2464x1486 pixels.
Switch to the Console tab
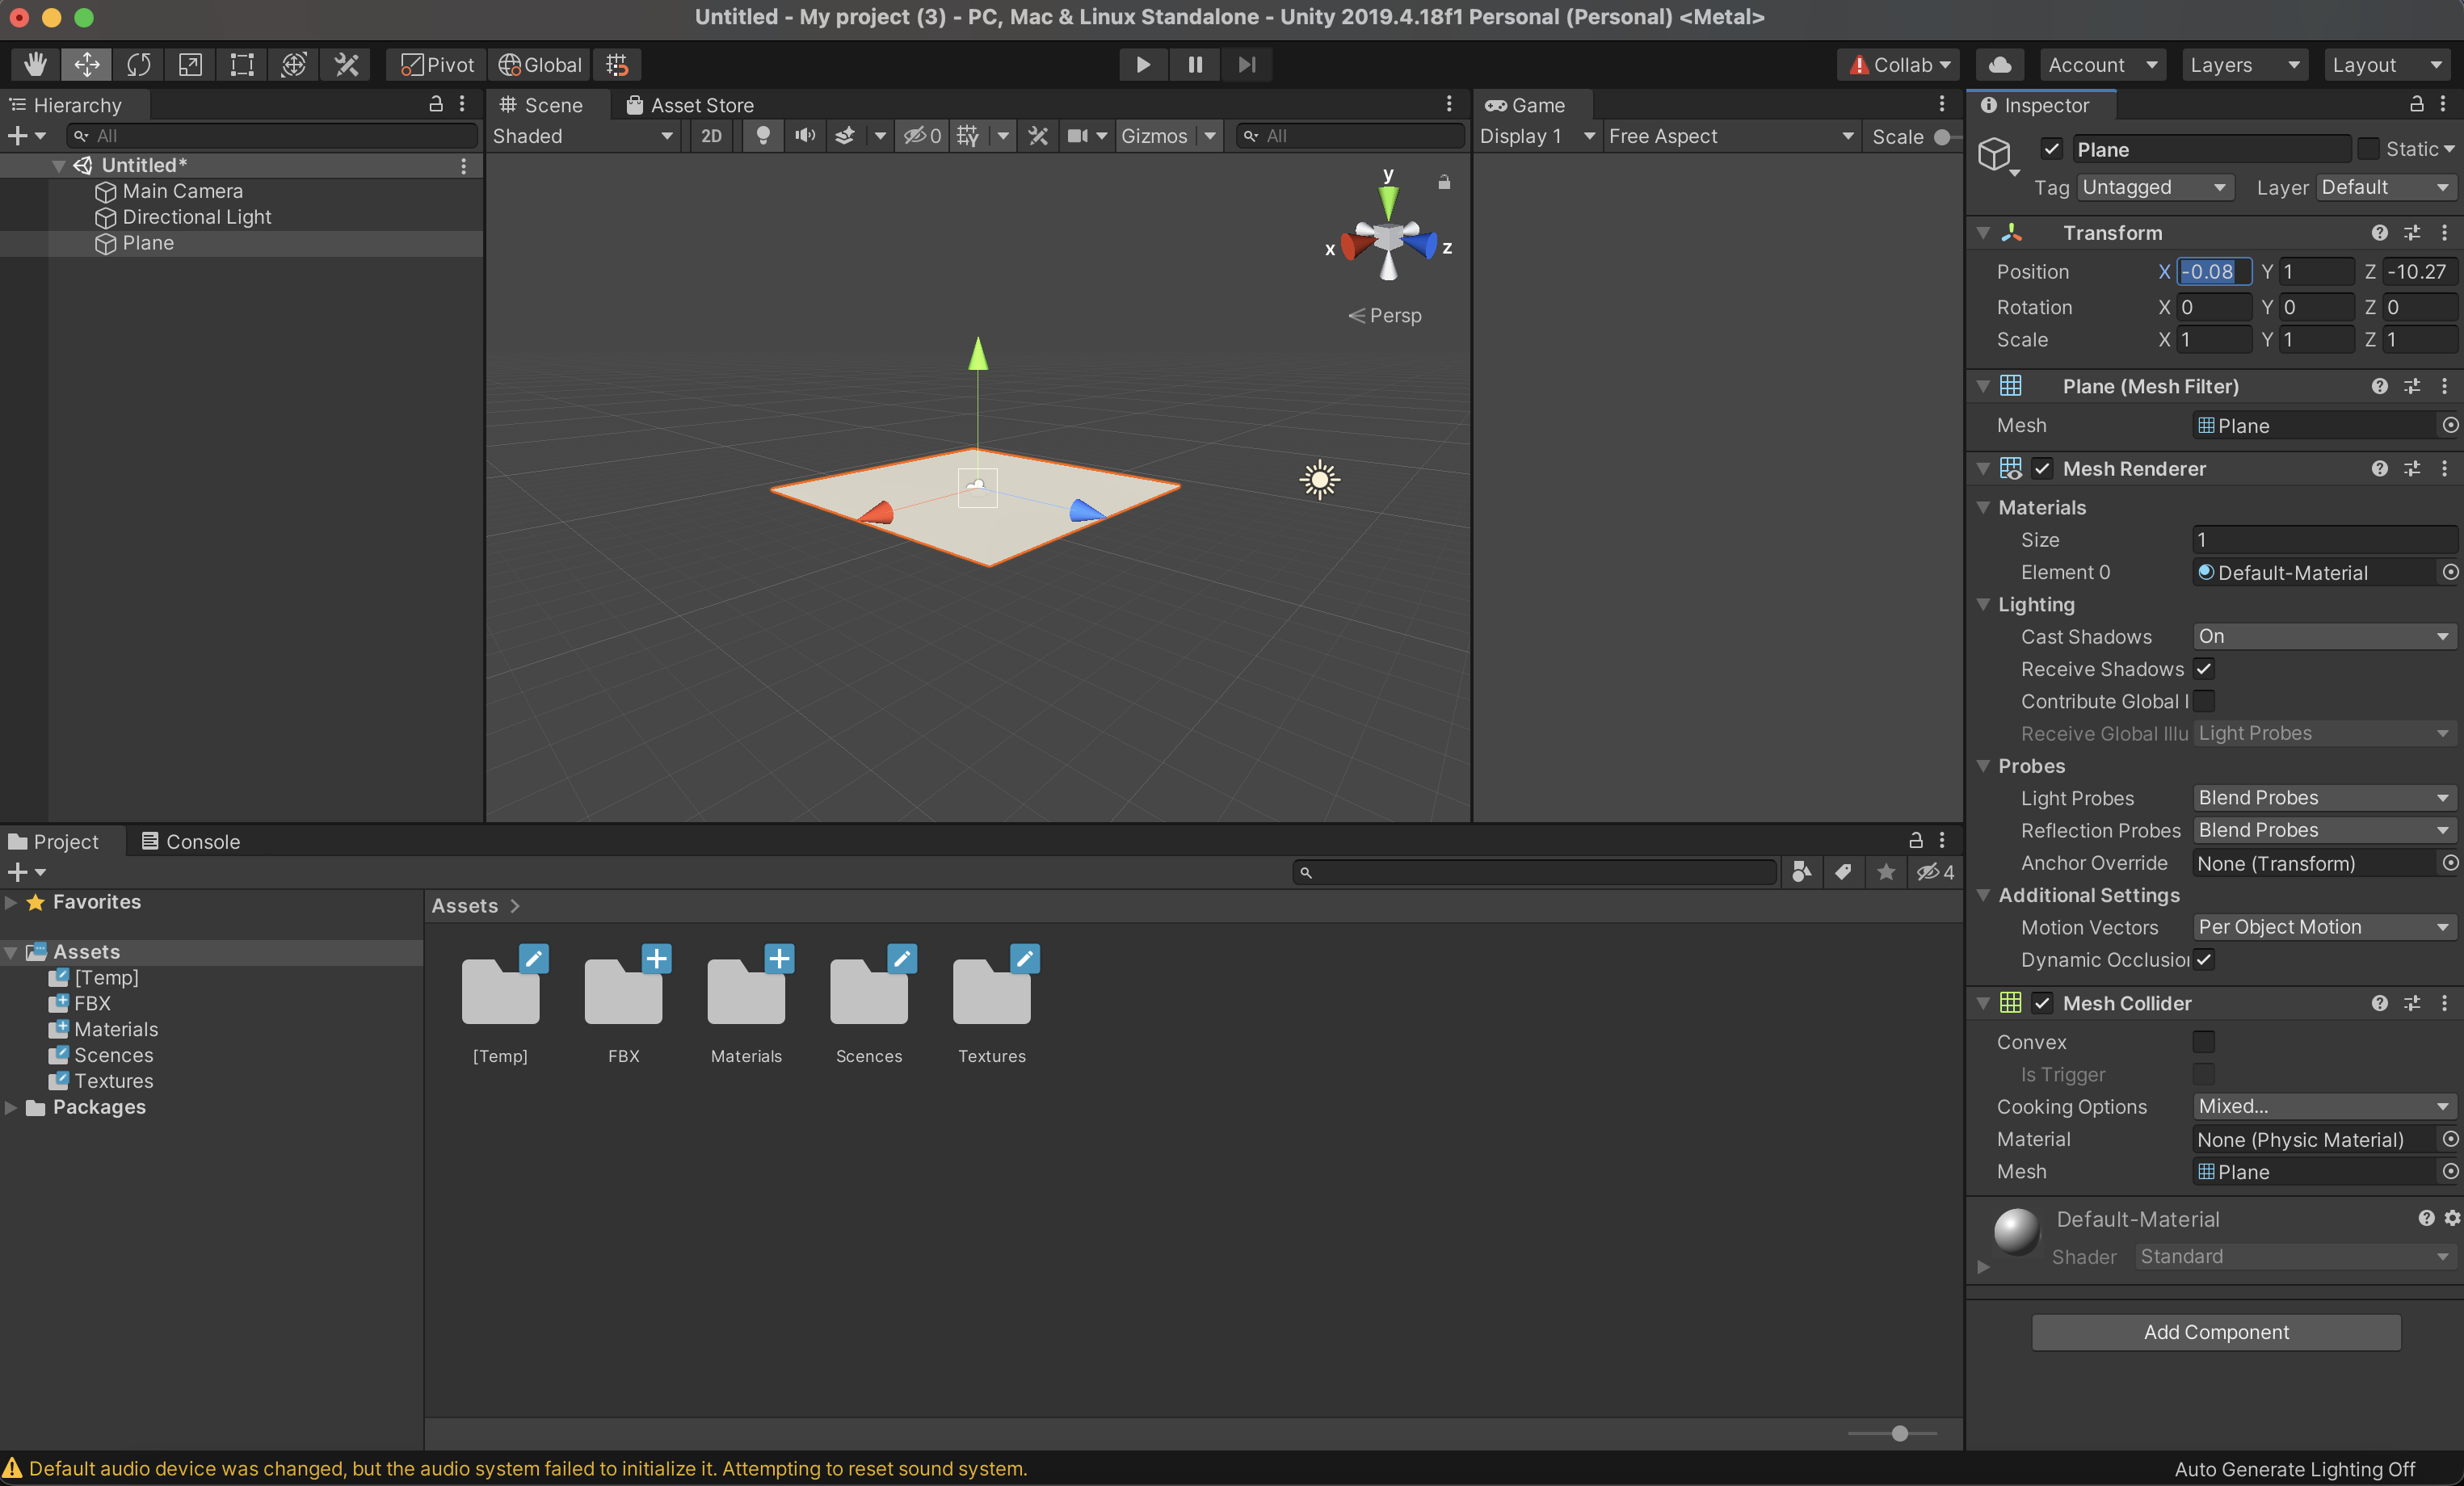pyautogui.click(x=191, y=841)
